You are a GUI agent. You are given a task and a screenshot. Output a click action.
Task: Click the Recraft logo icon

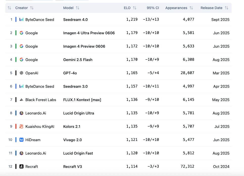[x=21, y=166]
